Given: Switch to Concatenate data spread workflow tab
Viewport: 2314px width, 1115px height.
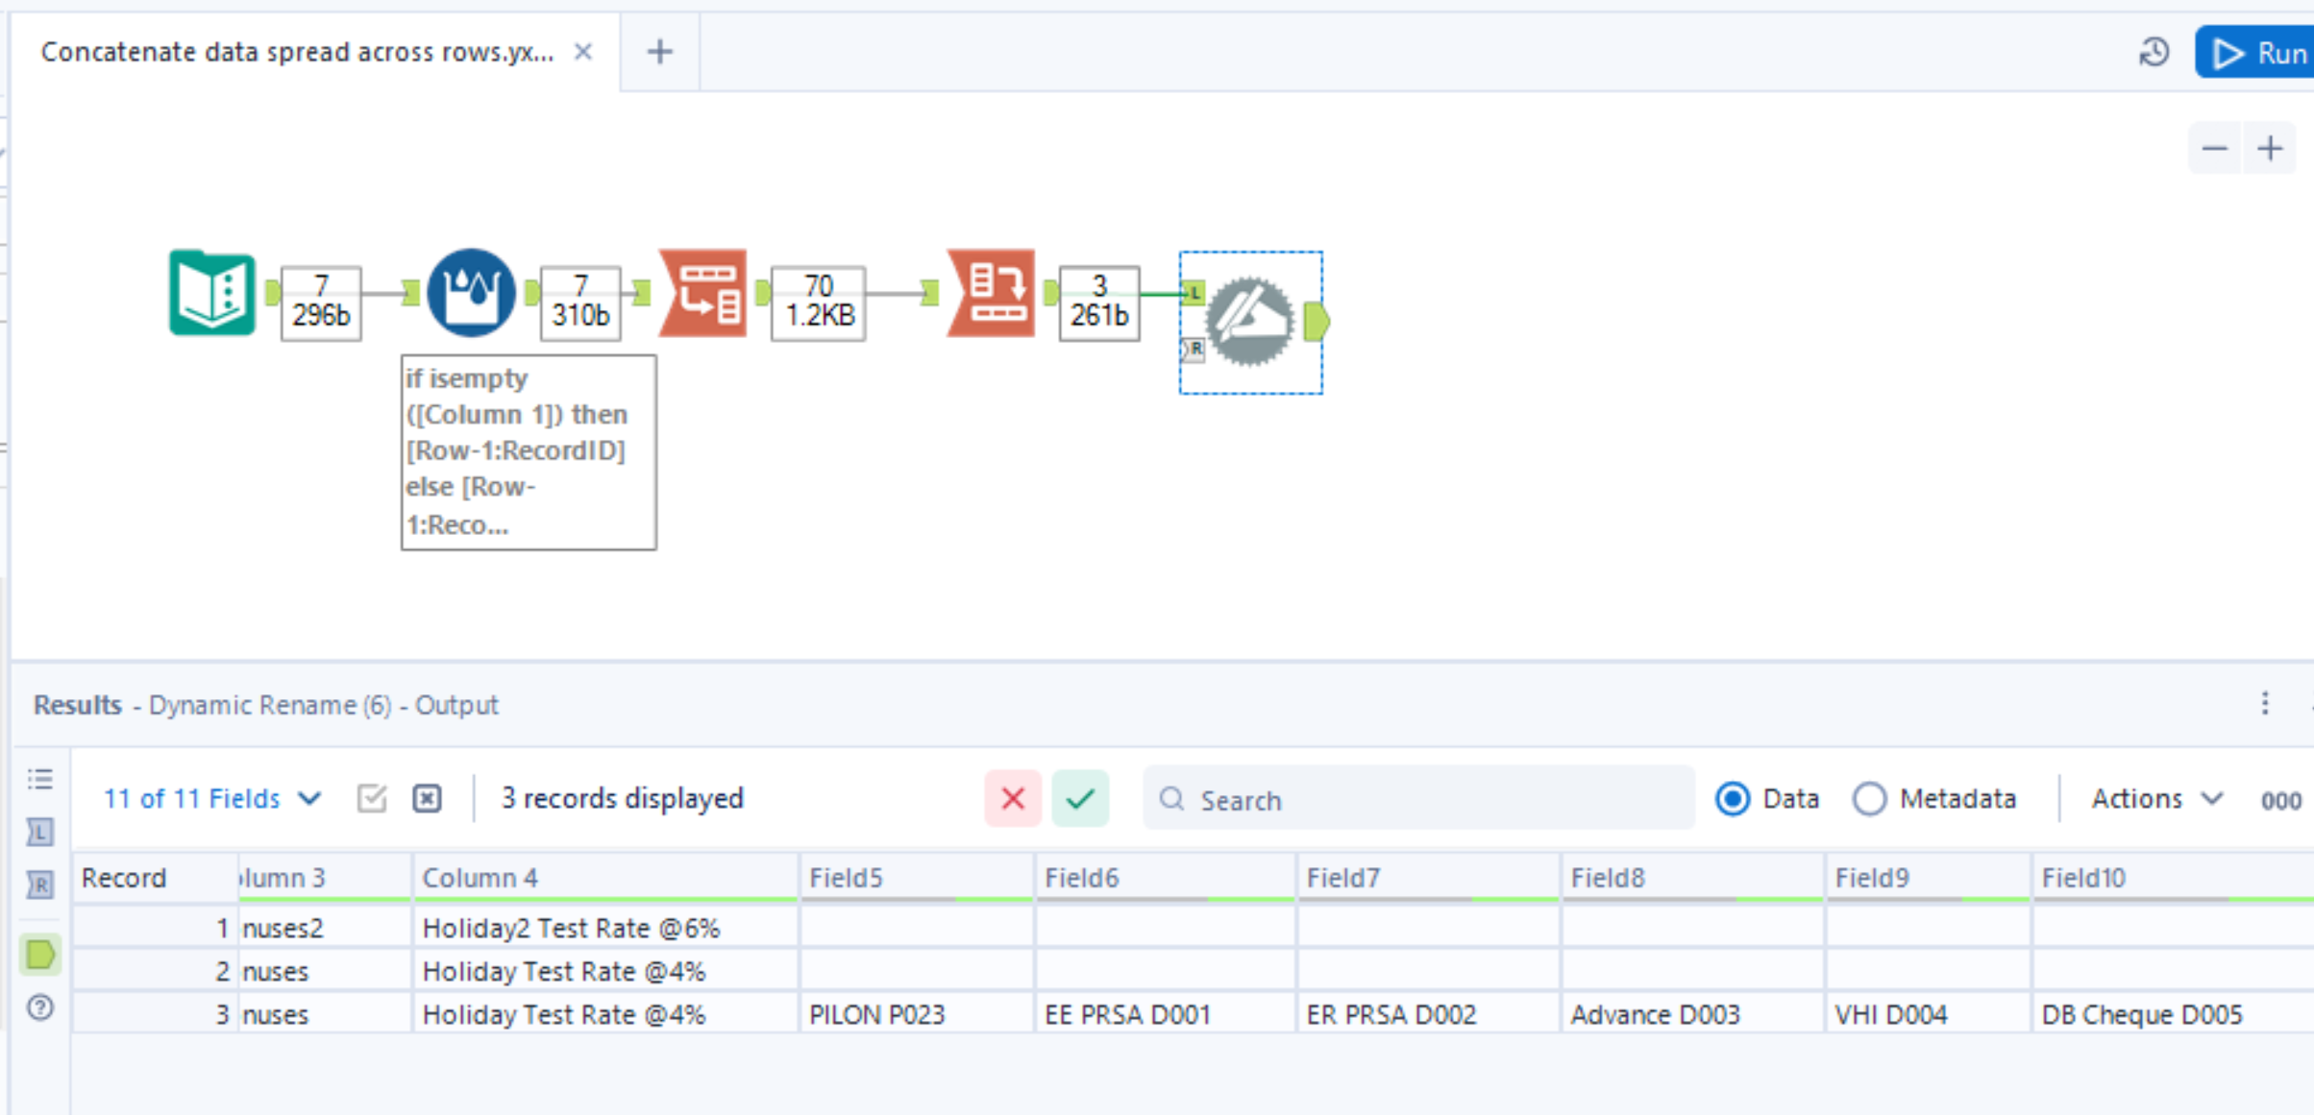Looking at the screenshot, I should pyautogui.click(x=298, y=52).
